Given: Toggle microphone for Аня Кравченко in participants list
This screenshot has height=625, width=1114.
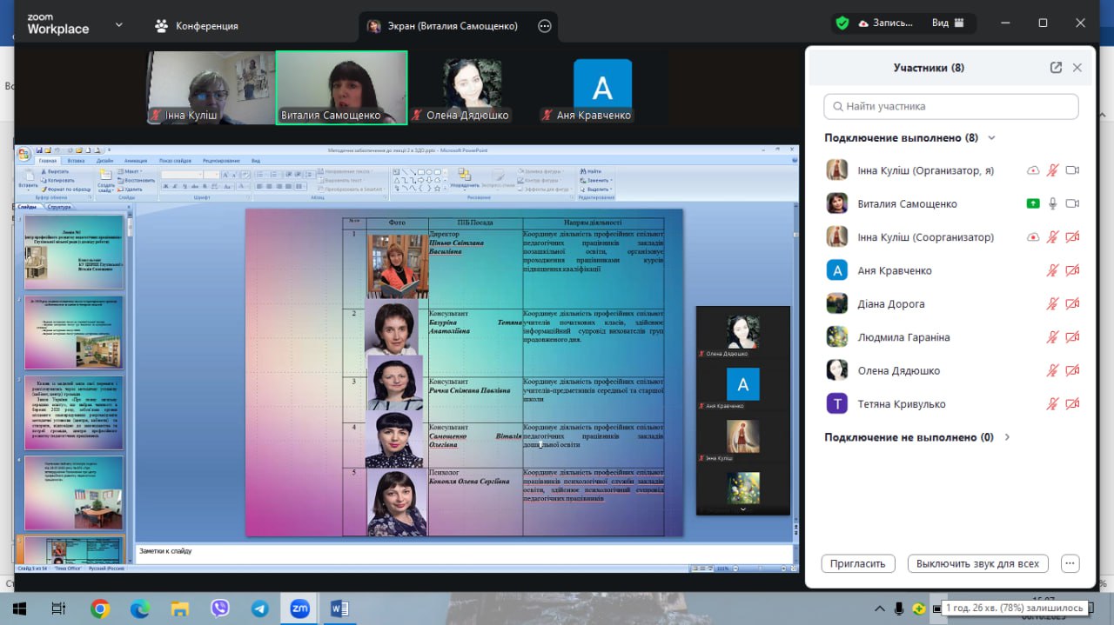Looking at the screenshot, I should (x=1052, y=271).
